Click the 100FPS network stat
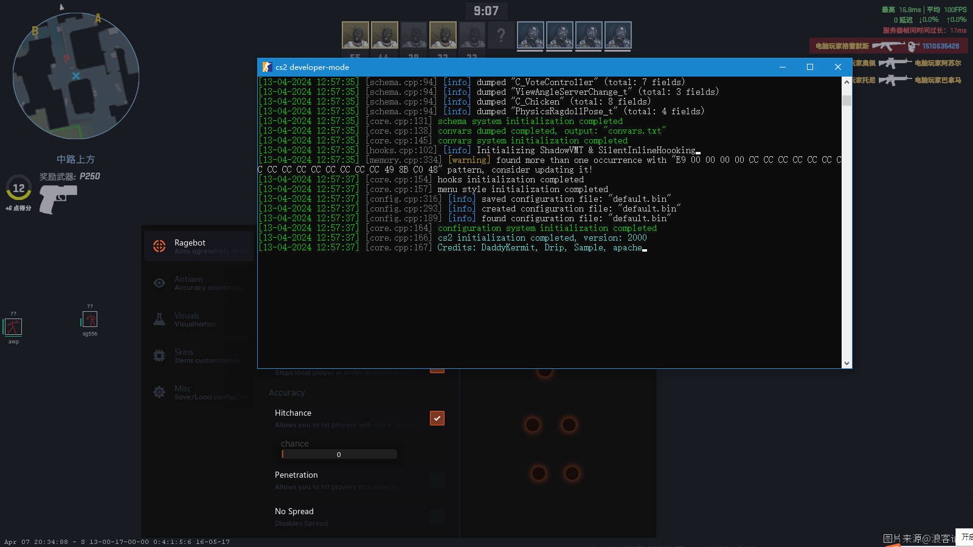973x547 pixels. [955, 10]
